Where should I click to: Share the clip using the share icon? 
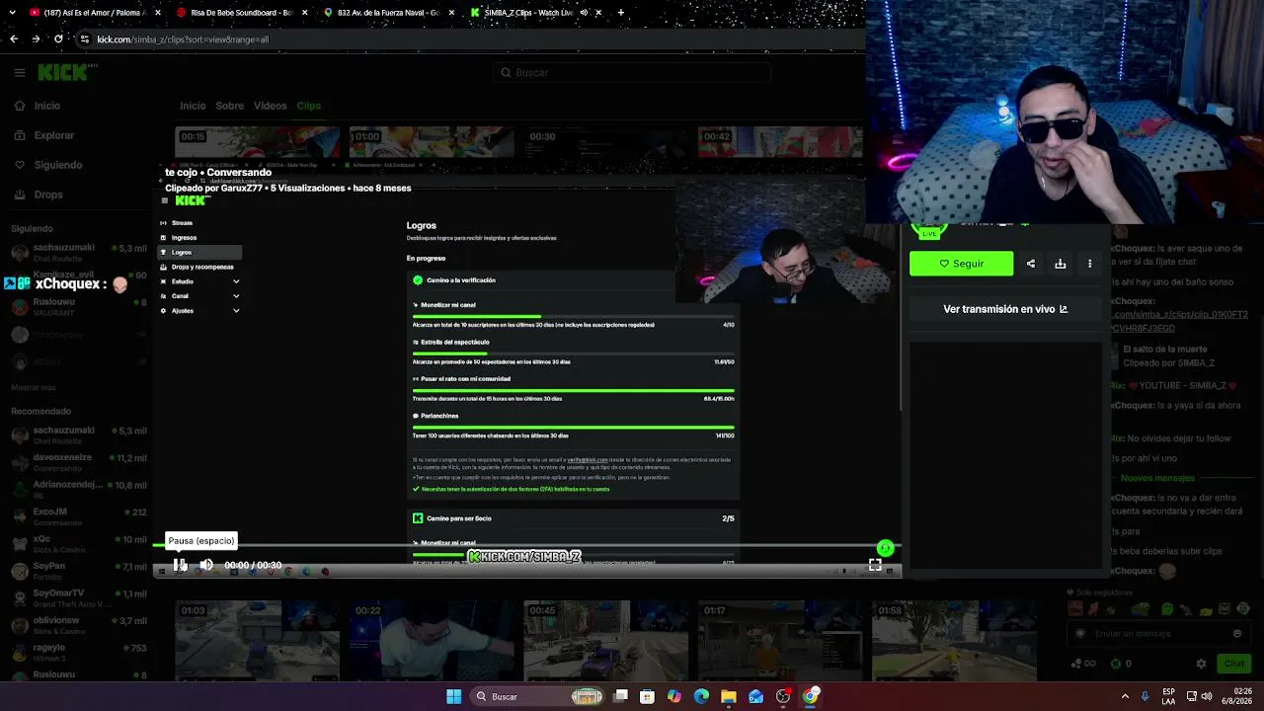tap(1031, 264)
